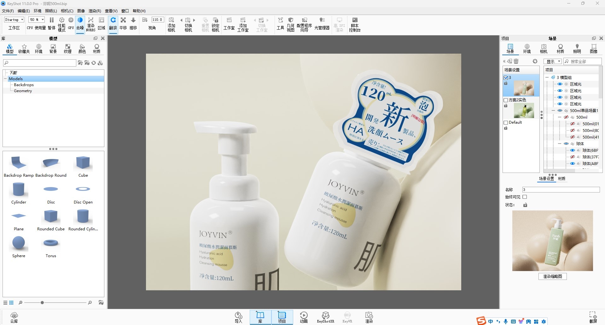The image size is (605, 325).
Task: Open the 光管理器 light manager
Action: click(x=322, y=24)
